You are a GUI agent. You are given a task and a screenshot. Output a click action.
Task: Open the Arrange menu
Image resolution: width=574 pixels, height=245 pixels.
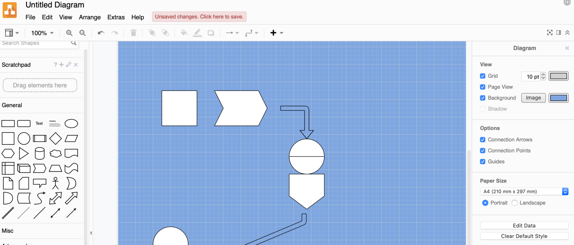coord(90,17)
